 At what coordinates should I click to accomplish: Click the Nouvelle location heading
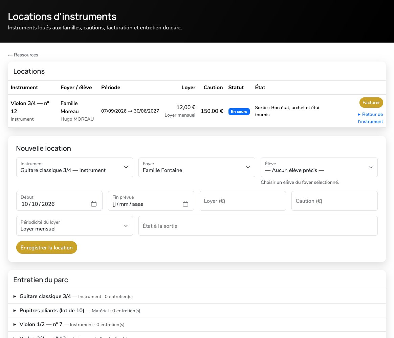coord(43,148)
